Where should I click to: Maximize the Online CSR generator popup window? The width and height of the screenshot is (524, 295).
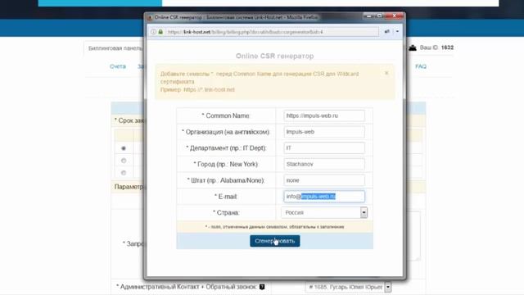pos(380,16)
